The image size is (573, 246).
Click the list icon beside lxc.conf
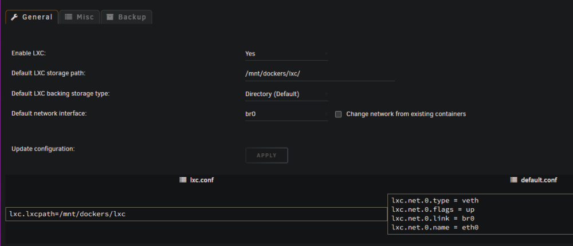tap(183, 180)
